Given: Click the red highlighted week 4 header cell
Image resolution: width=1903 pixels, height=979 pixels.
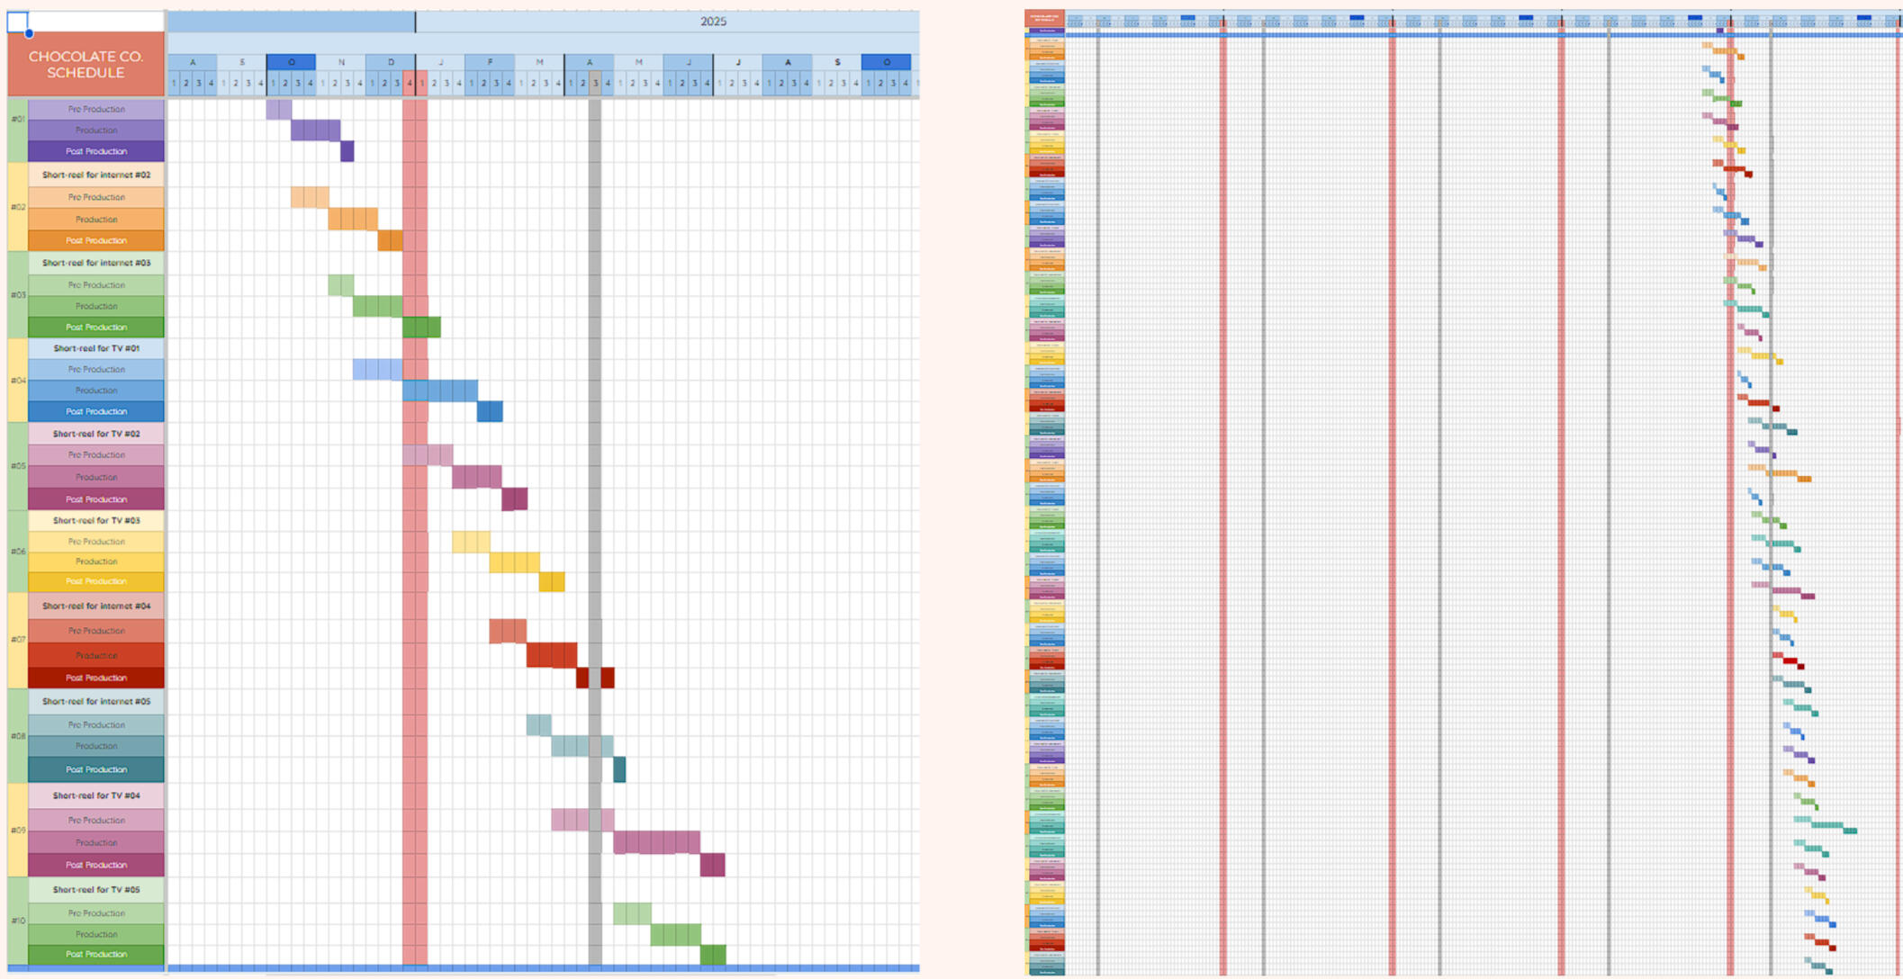Looking at the screenshot, I should (x=410, y=84).
